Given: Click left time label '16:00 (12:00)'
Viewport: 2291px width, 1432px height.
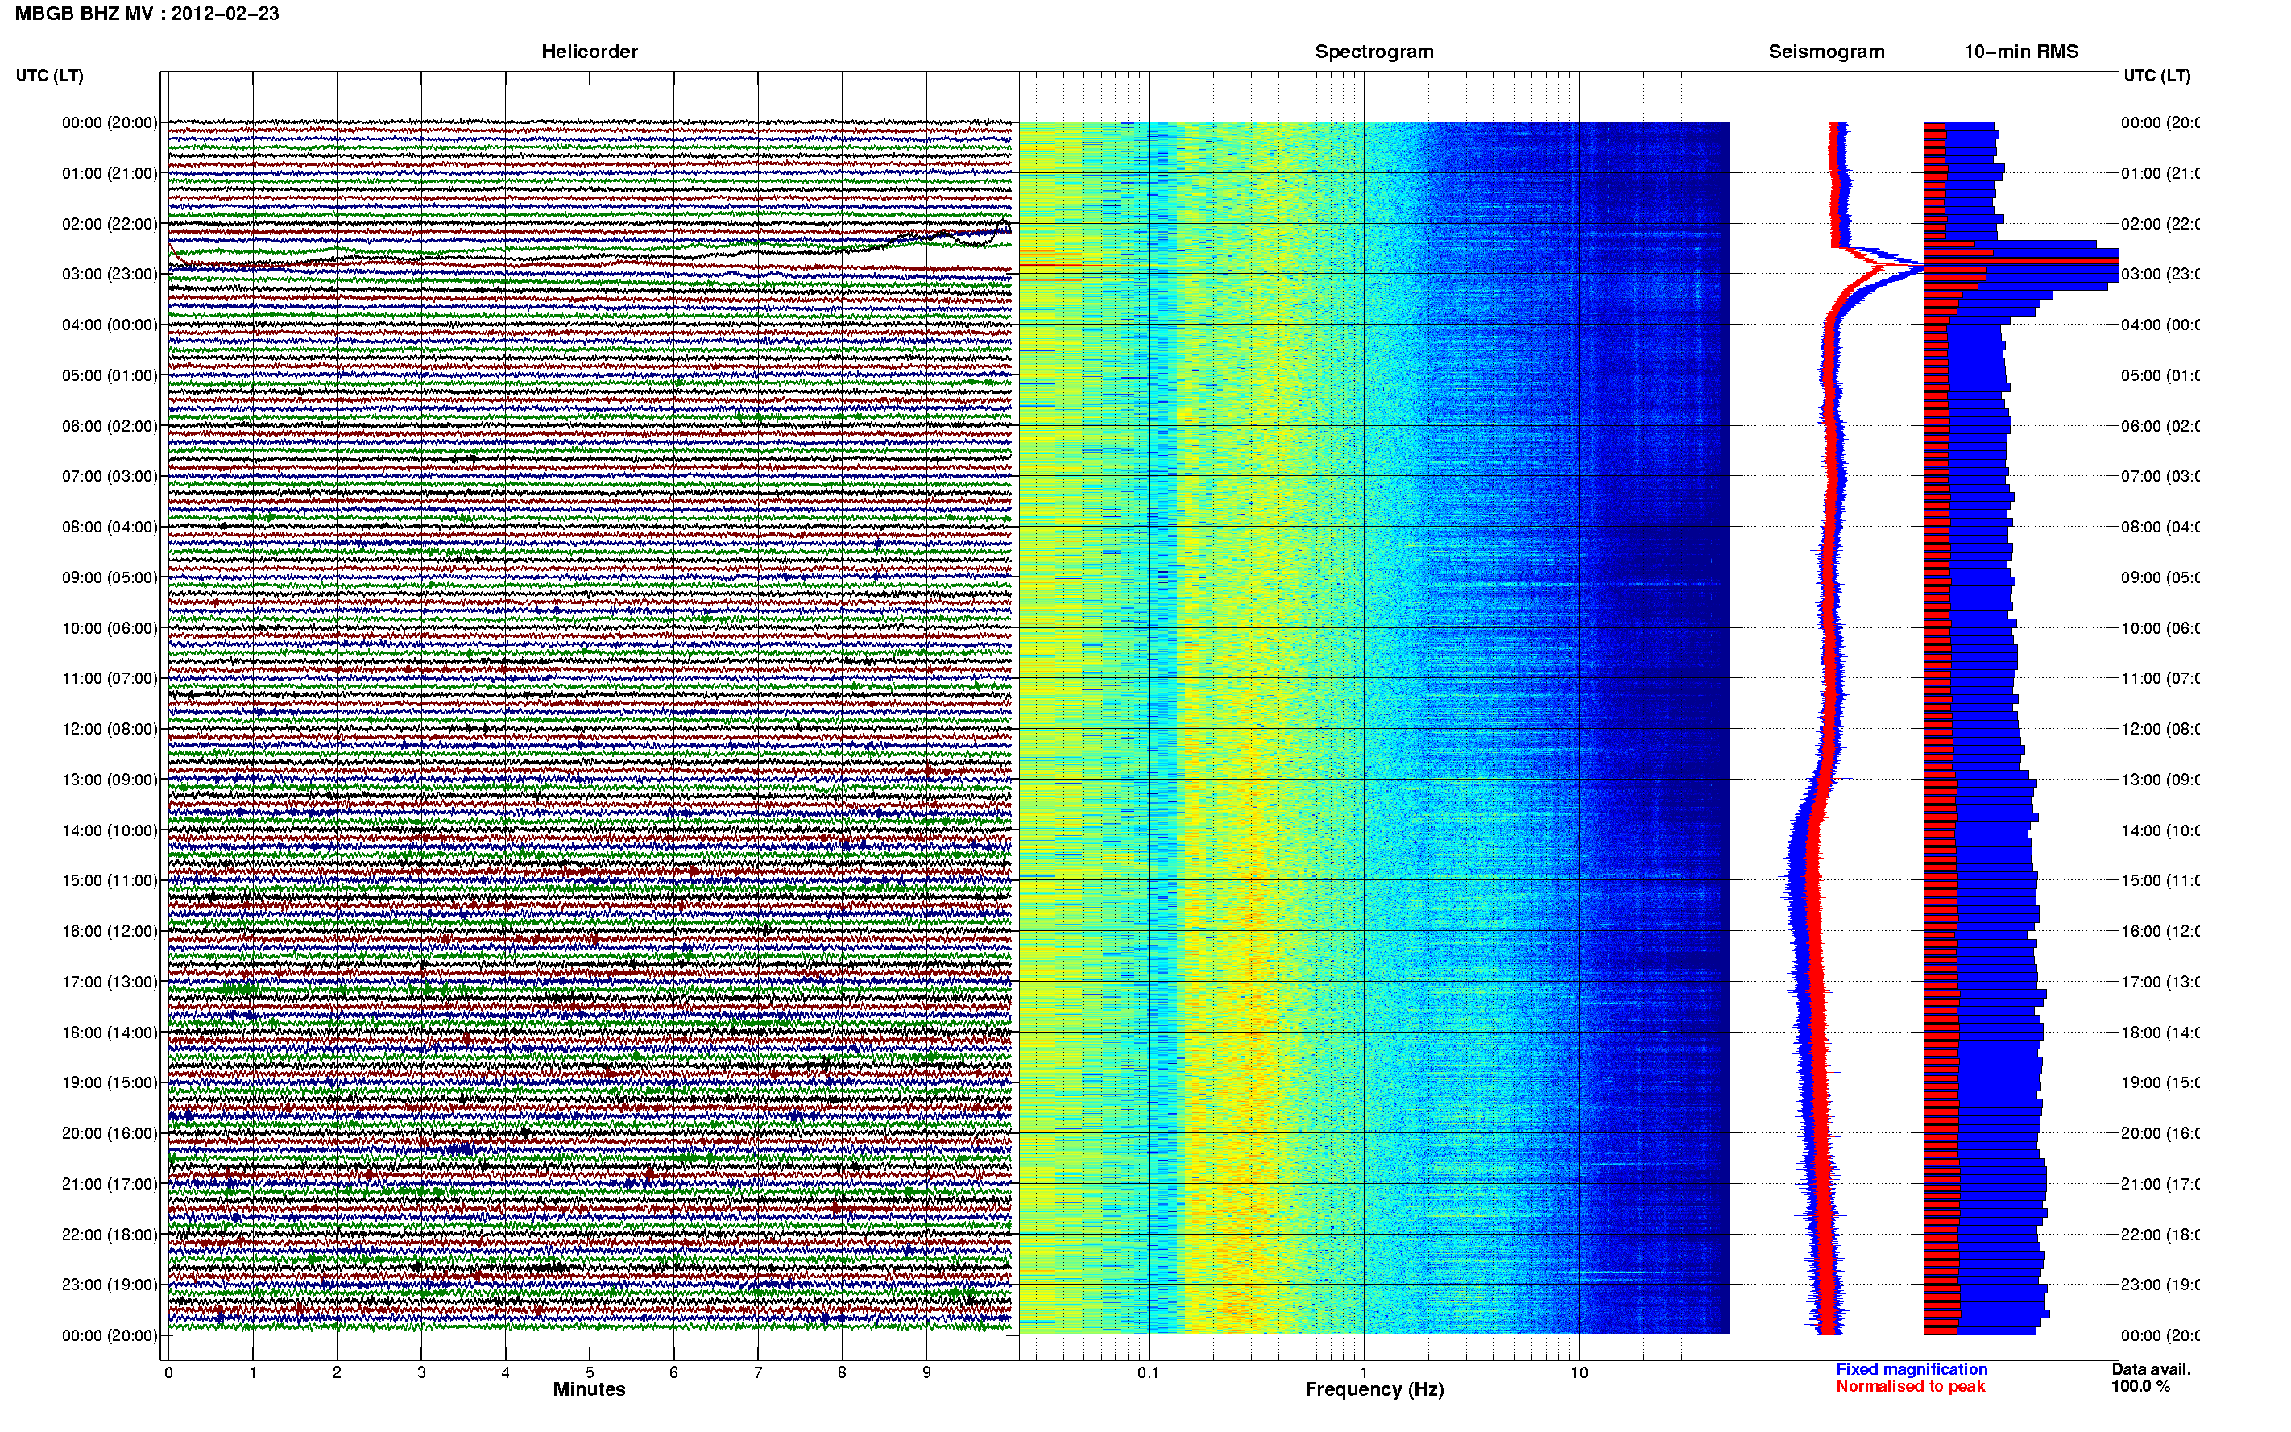Looking at the screenshot, I should click(x=110, y=931).
